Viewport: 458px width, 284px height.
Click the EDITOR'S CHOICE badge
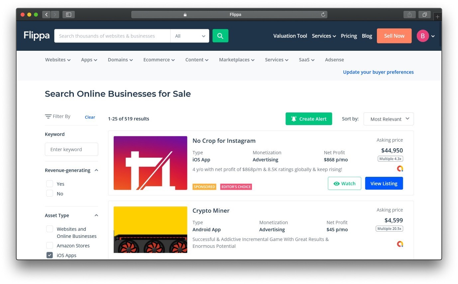click(236, 187)
